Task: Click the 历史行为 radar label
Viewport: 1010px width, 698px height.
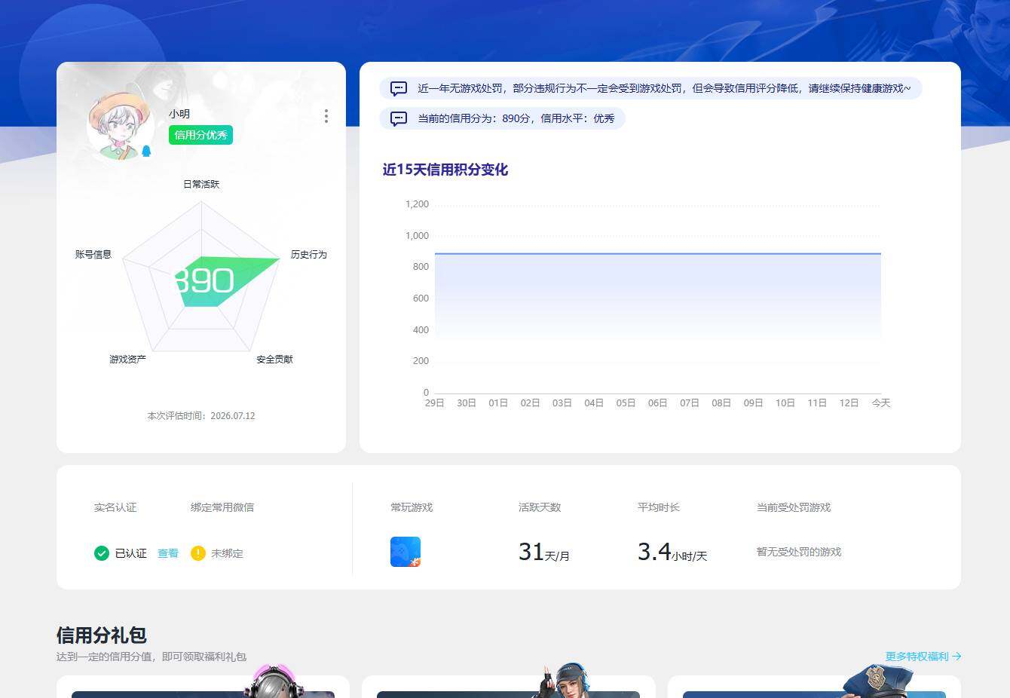Action: click(309, 255)
